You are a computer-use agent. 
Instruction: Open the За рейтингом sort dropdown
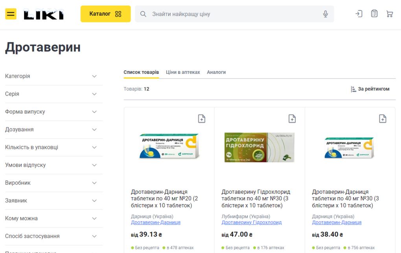coord(370,89)
